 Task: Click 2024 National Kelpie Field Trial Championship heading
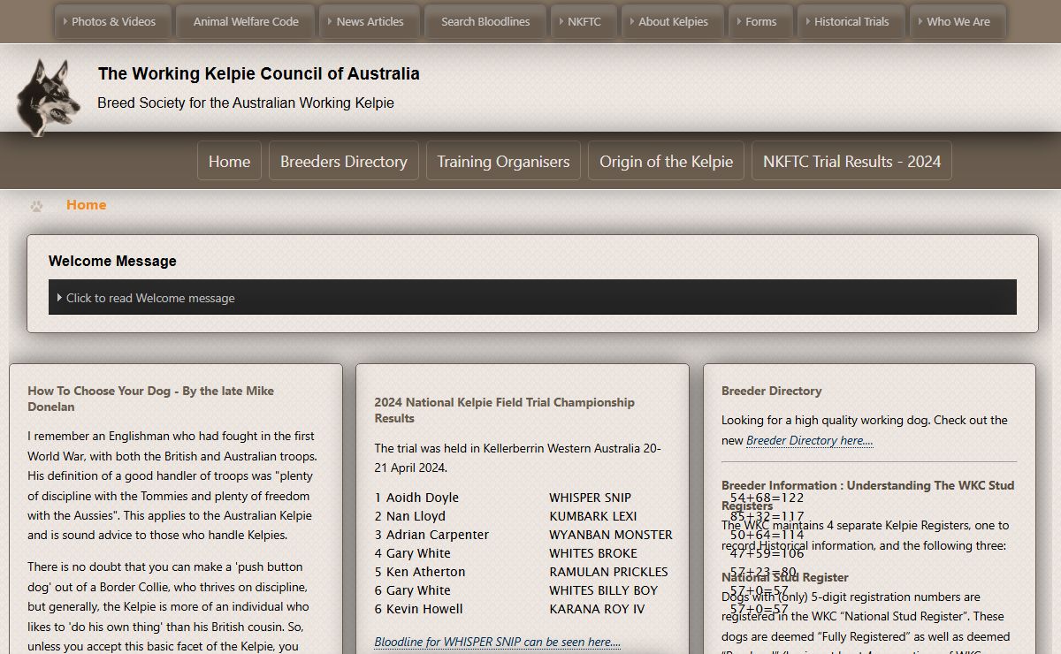504,410
